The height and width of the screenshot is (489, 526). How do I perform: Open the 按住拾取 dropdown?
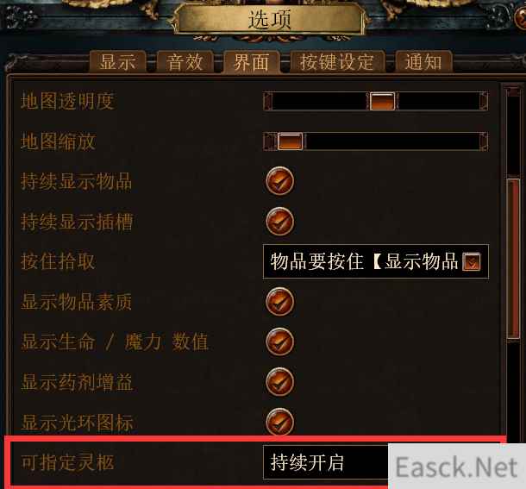coord(376,261)
